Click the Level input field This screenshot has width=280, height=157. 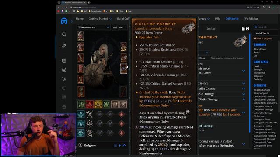[x=123, y=27]
